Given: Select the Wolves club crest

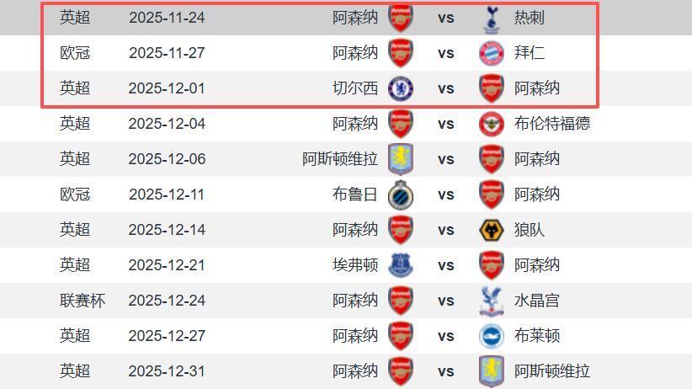Looking at the screenshot, I should (491, 230).
